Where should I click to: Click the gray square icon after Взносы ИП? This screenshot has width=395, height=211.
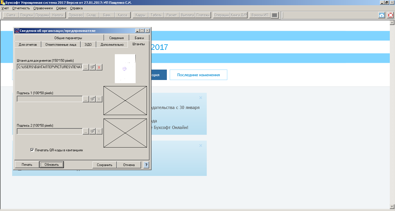pyautogui.click(x=274, y=15)
